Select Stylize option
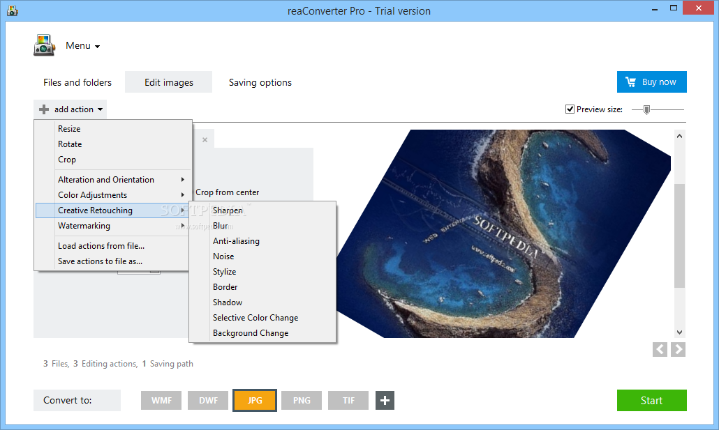719x430 pixels. (262, 272)
